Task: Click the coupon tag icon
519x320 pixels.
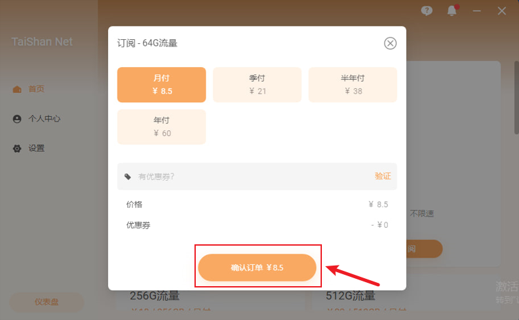Action: 128,177
